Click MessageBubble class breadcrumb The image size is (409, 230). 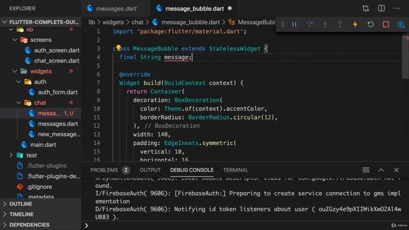pyautogui.click(x=256, y=22)
